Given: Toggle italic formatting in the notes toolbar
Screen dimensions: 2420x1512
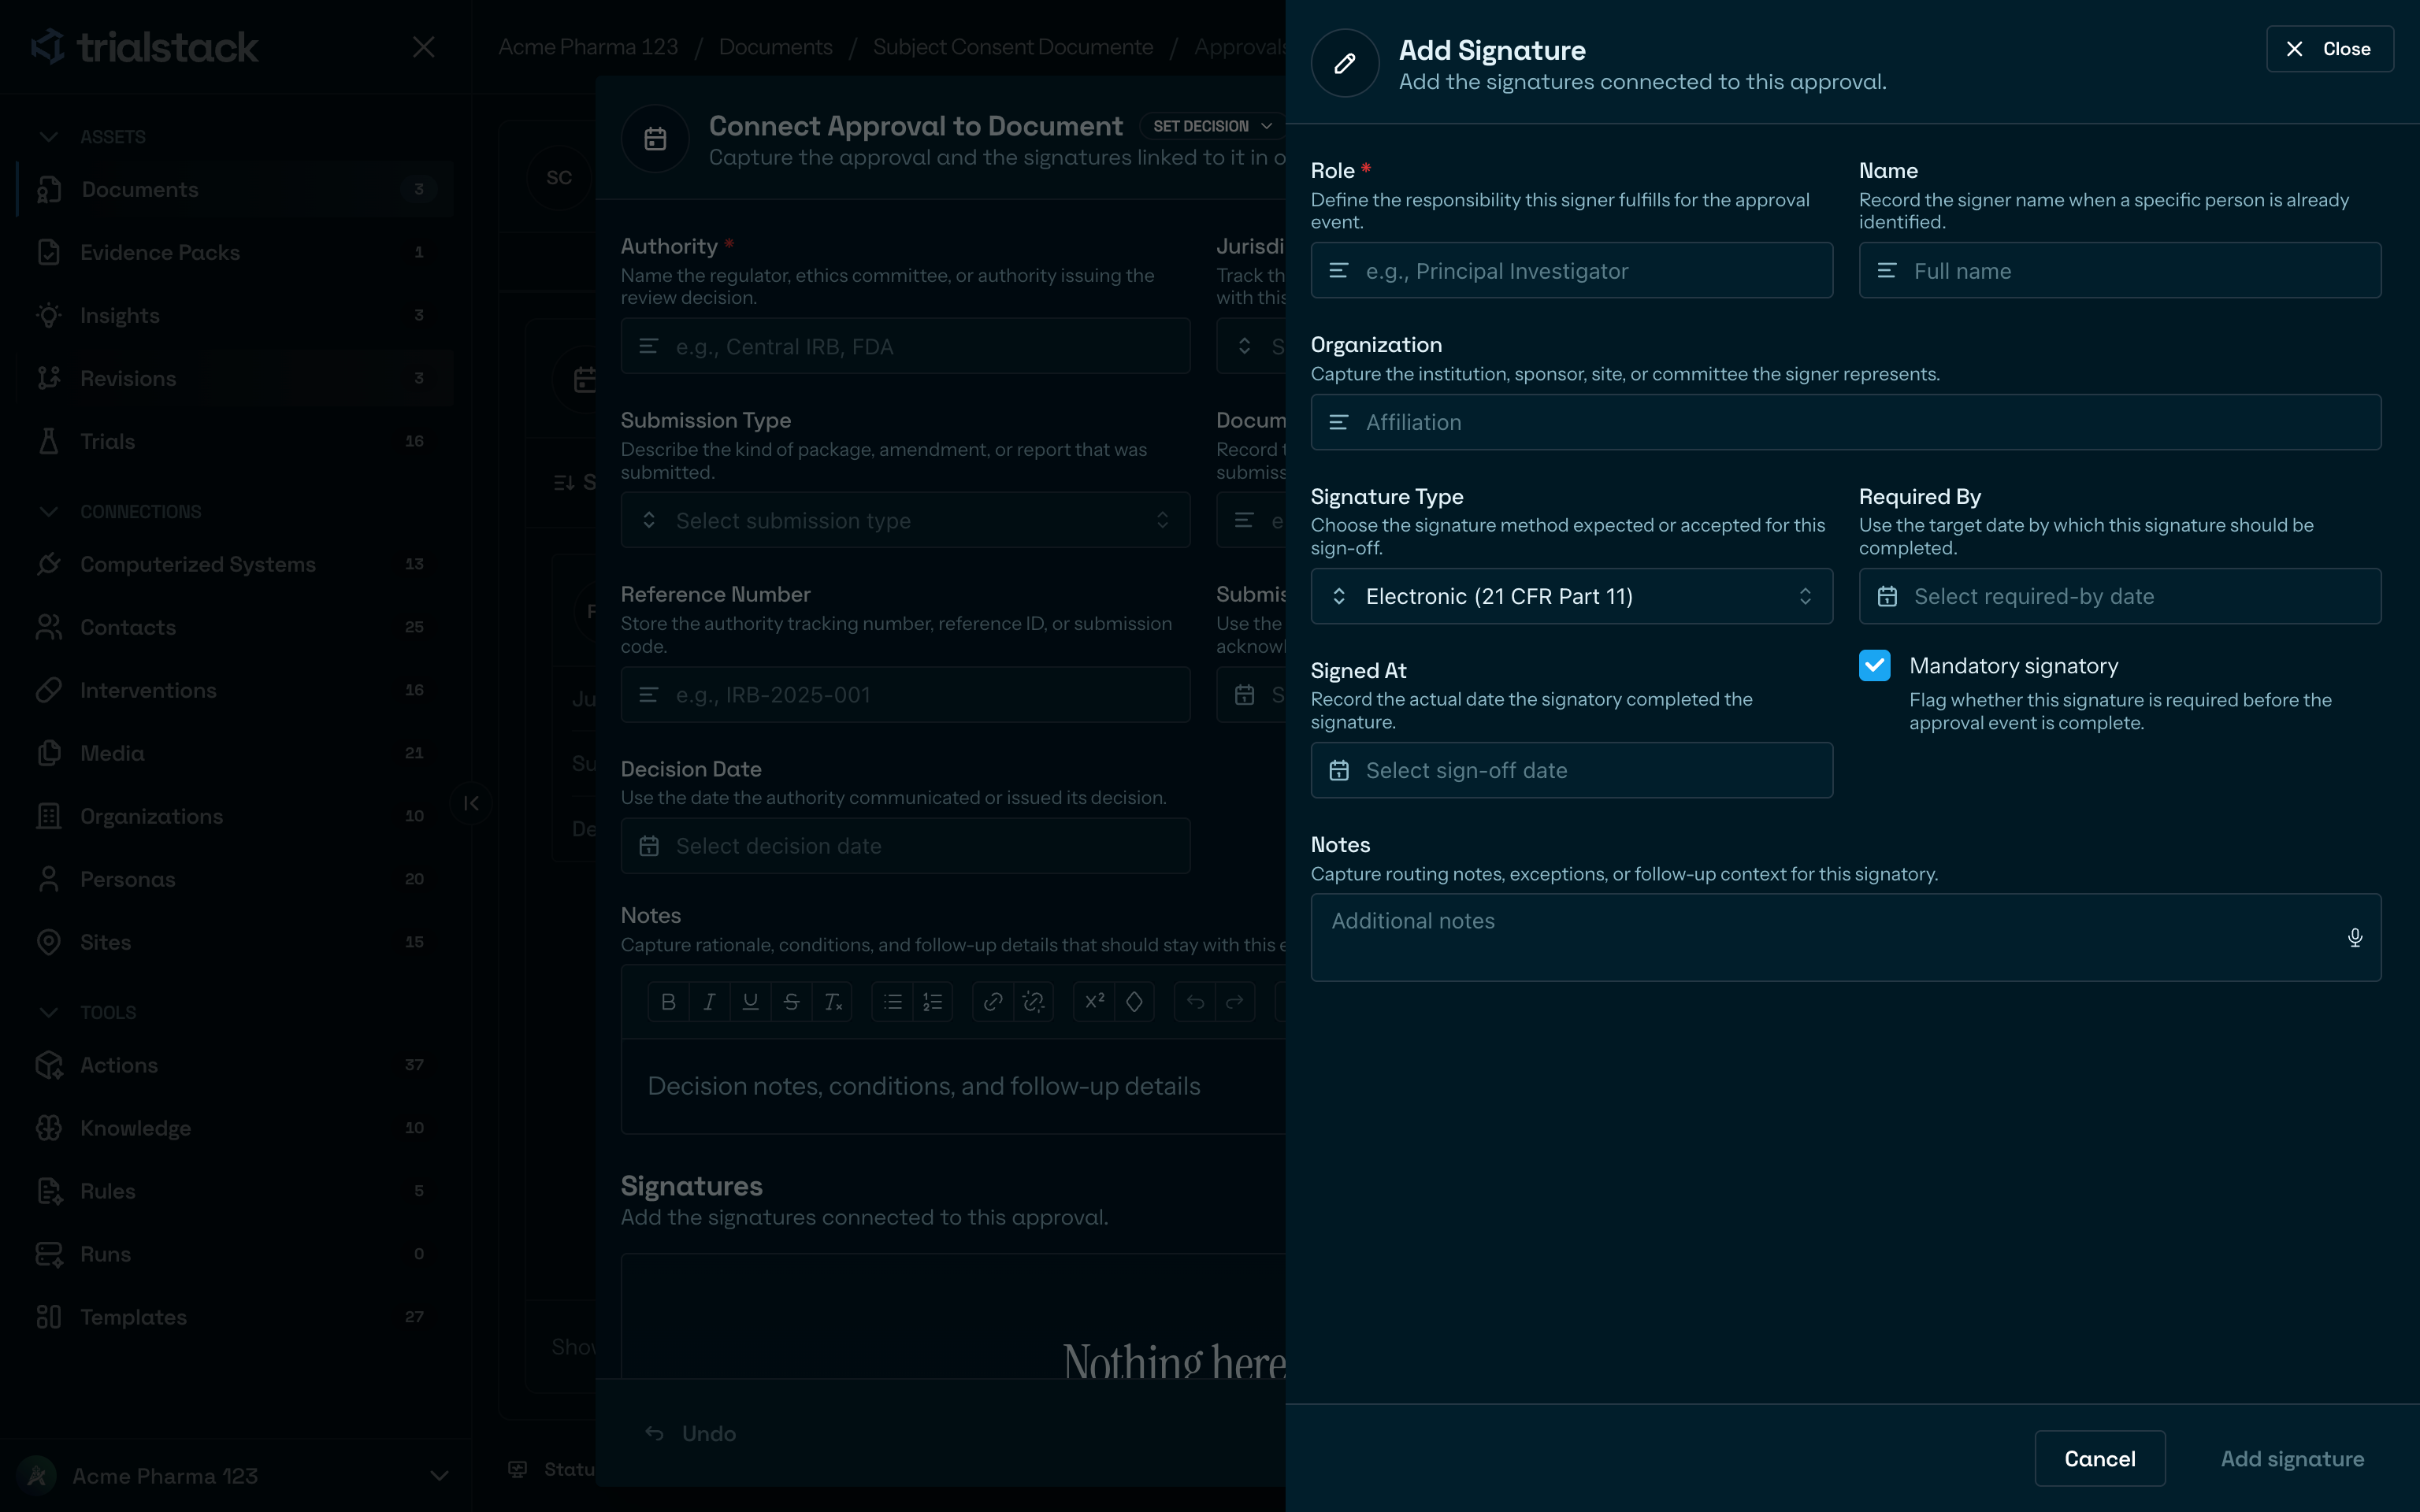Looking at the screenshot, I should coord(709,1002).
